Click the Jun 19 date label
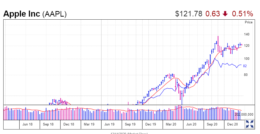Screen dimensions: 260x134 109,124
